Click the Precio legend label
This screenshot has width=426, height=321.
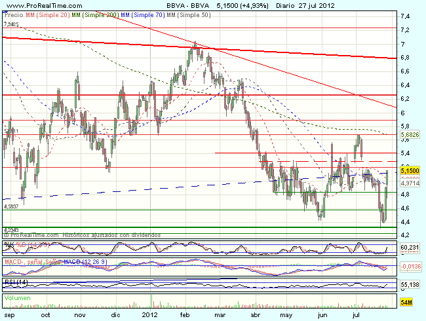[x=14, y=15]
